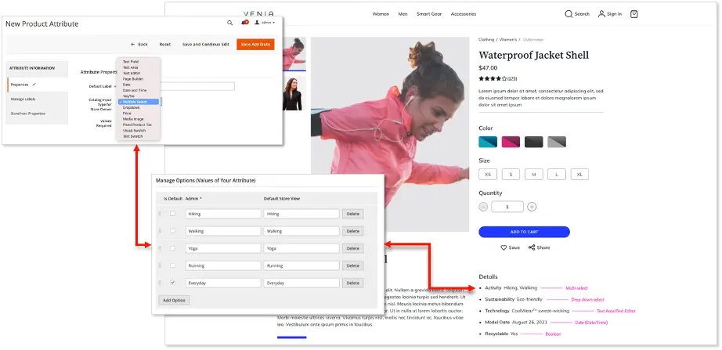Click the Add to Cart button

(x=524, y=232)
